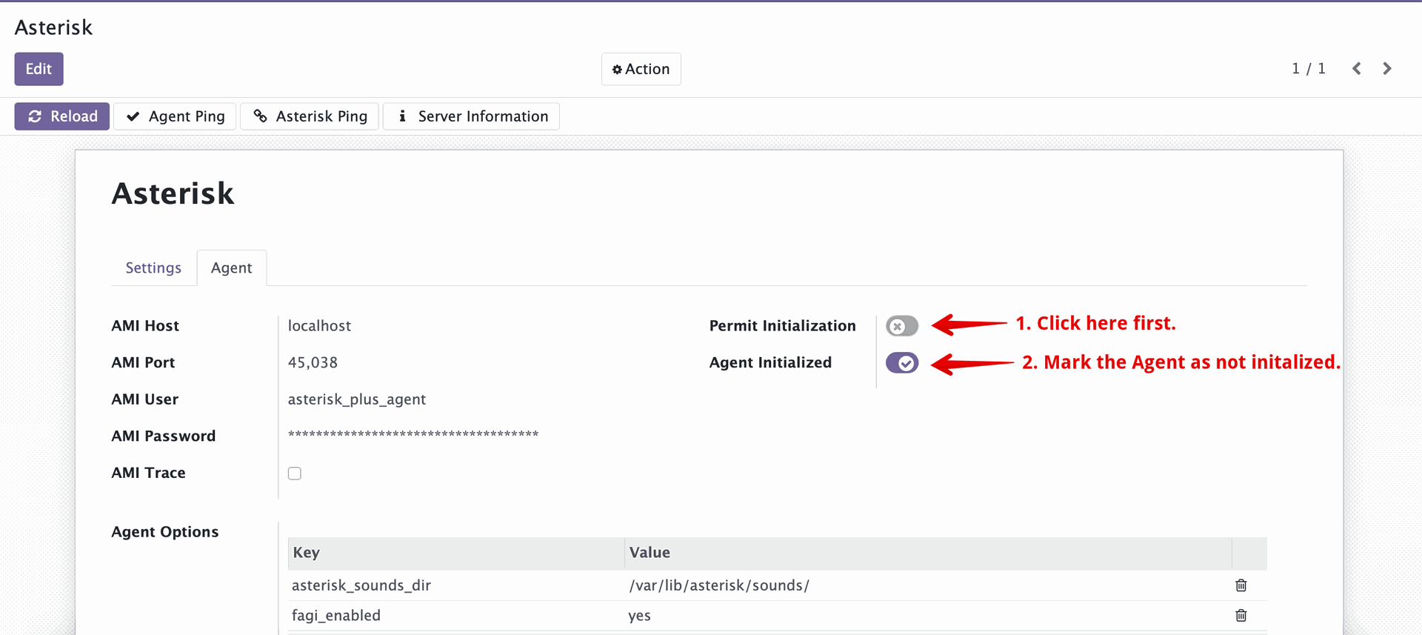Screen dimensions: 1422x635
Task: Toggle Agent Initialized switch off
Action: click(902, 363)
